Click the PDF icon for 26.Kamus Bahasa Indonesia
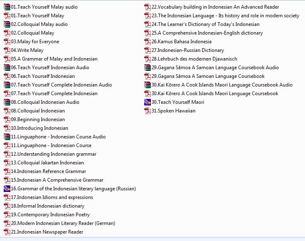This screenshot has height=241, width=305. tap(148, 42)
